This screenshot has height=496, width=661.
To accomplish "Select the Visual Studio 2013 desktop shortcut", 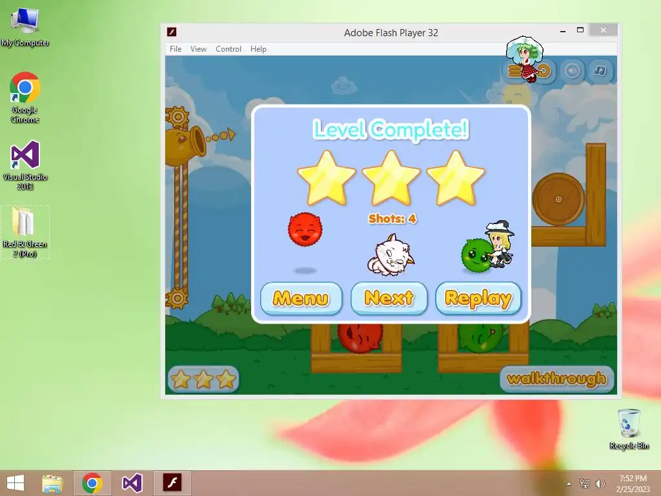I will (x=25, y=165).
